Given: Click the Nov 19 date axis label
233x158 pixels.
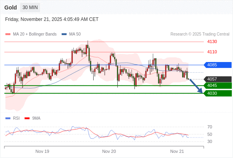Looking at the screenshot, I should point(42,151).
